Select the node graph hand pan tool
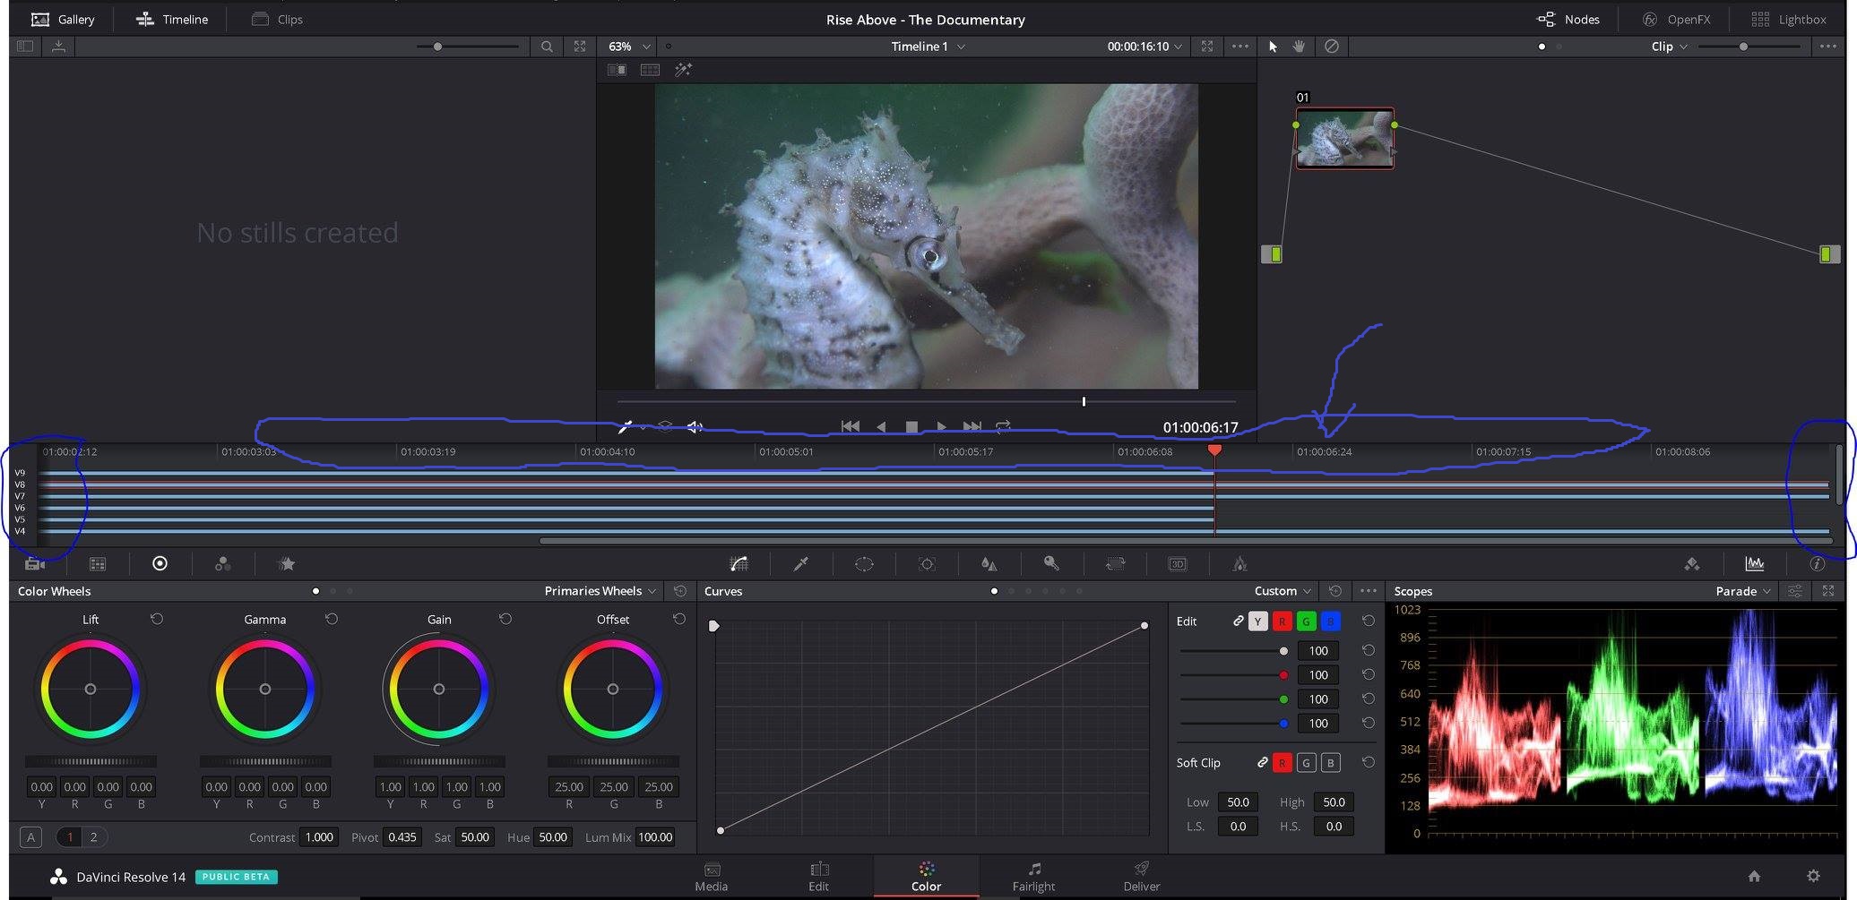This screenshot has width=1857, height=900. (x=1299, y=46)
